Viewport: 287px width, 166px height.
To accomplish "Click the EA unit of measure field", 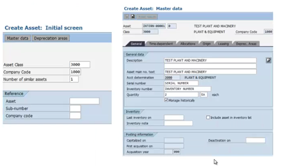I will tap(204, 94).
